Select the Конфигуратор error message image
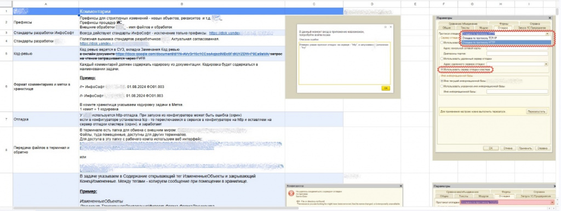561x211 pixels. (344, 195)
